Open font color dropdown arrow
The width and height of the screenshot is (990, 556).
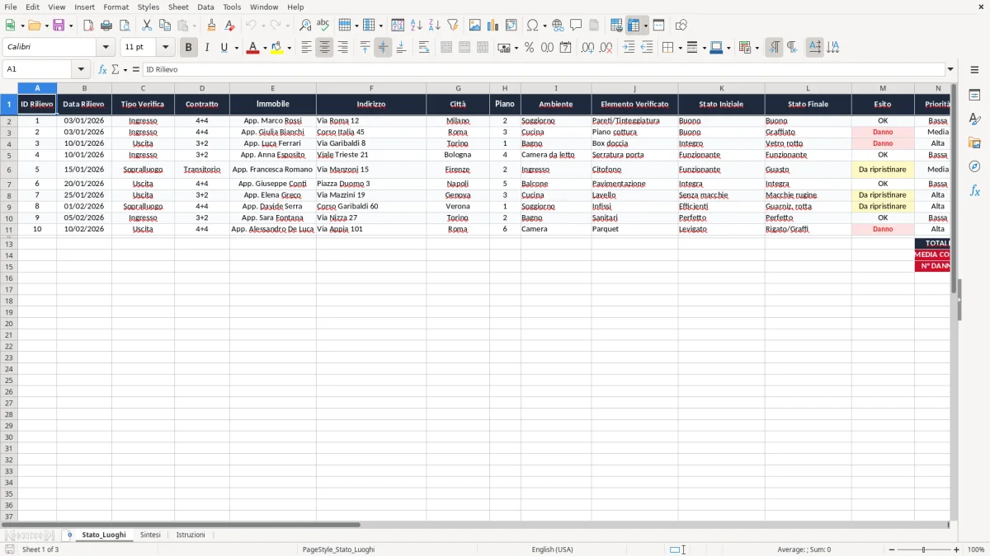pos(265,48)
